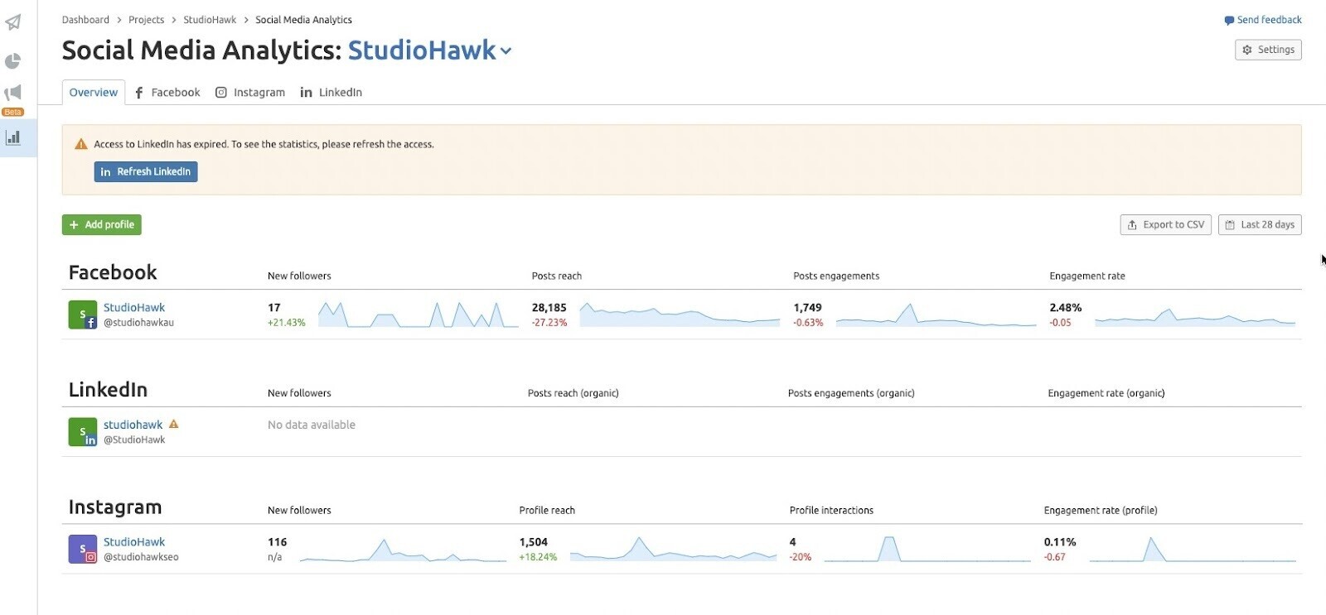Click the warning triangle beside studiohawk LinkedIn
This screenshot has height=615, width=1326.
174,424
